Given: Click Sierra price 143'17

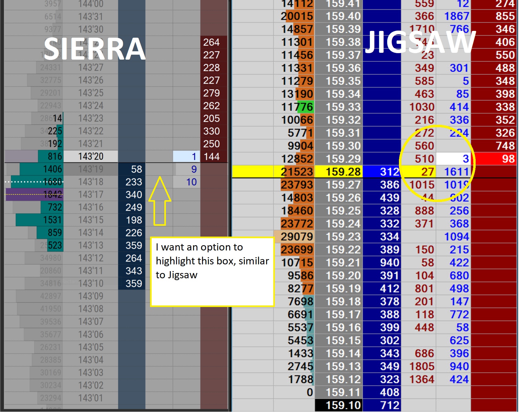Looking at the screenshot, I should (91, 195).
